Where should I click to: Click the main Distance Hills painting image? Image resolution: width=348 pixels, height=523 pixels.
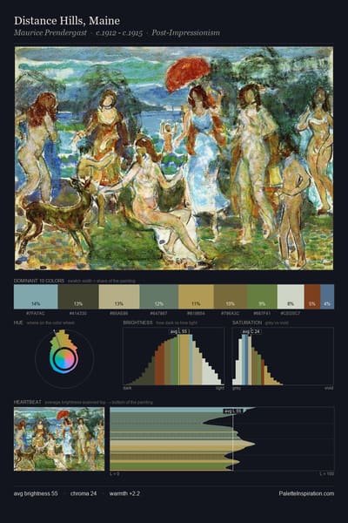(174, 158)
